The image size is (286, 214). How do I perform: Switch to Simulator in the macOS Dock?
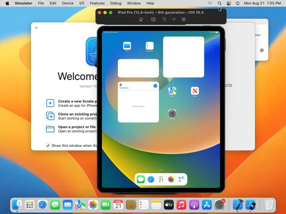(251, 205)
